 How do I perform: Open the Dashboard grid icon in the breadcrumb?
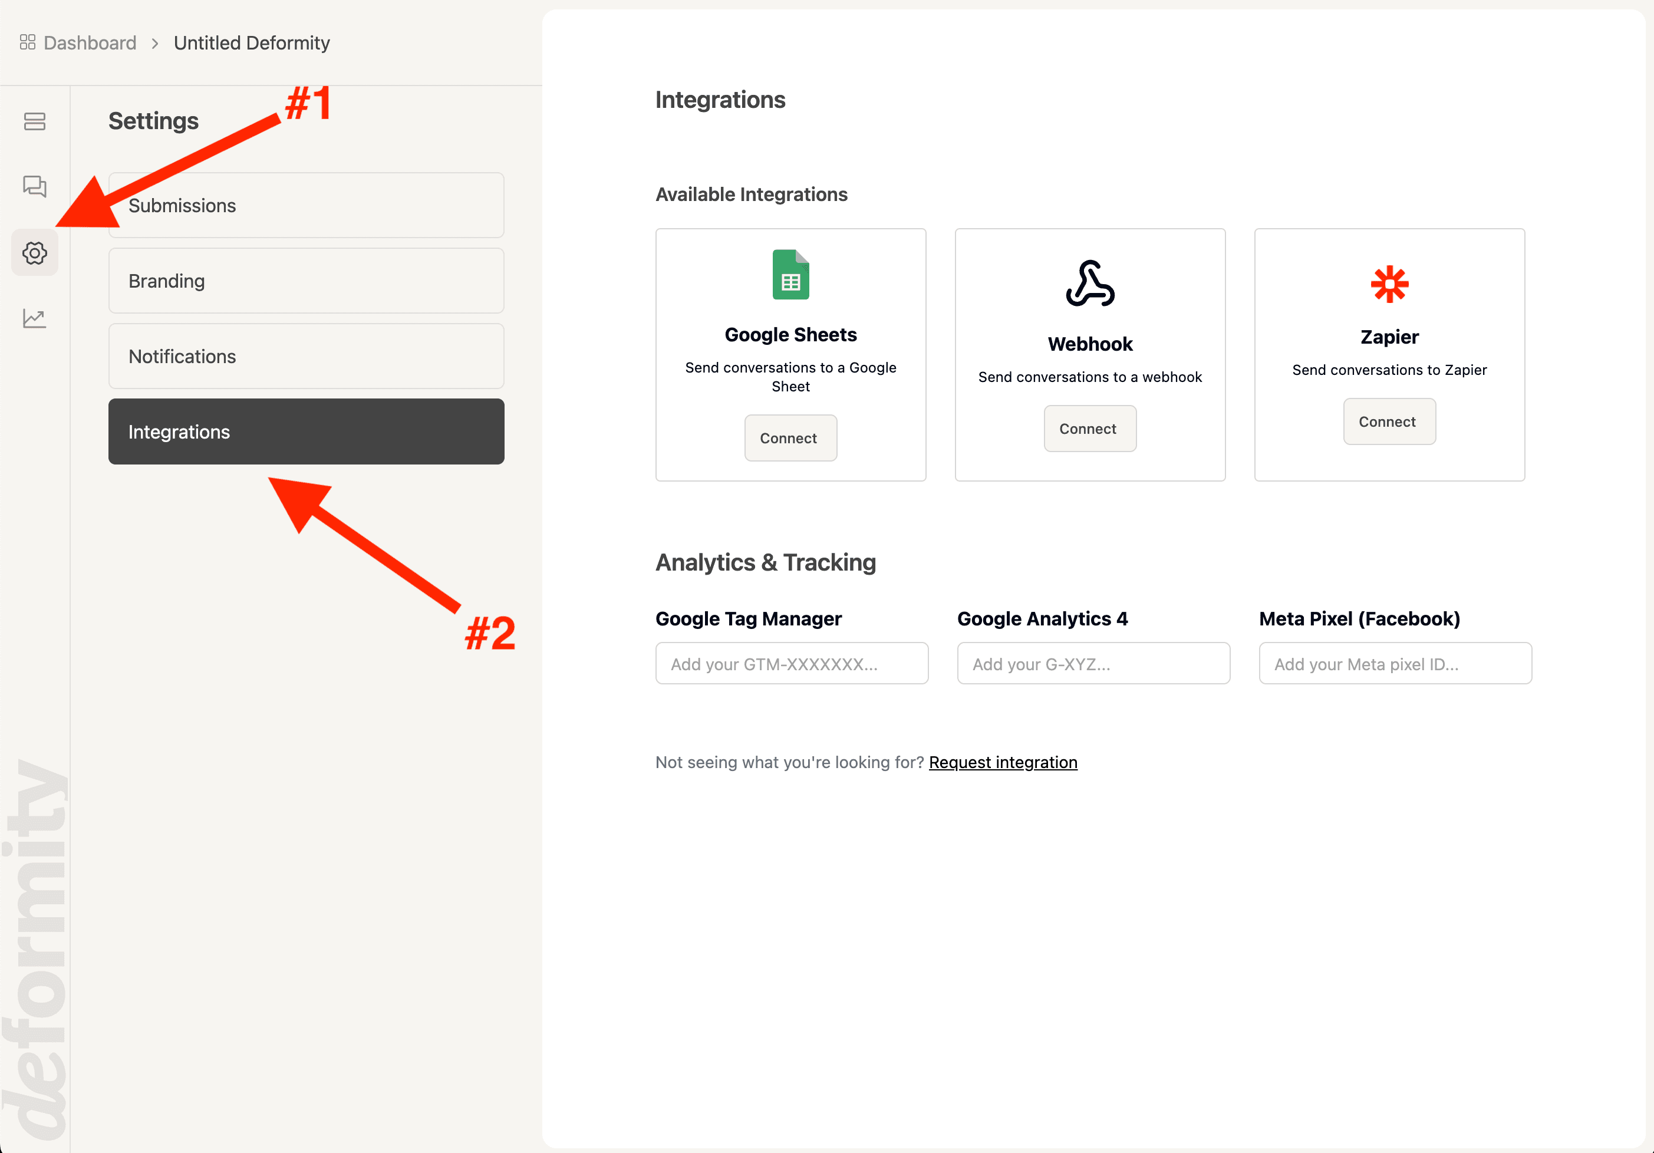click(28, 42)
